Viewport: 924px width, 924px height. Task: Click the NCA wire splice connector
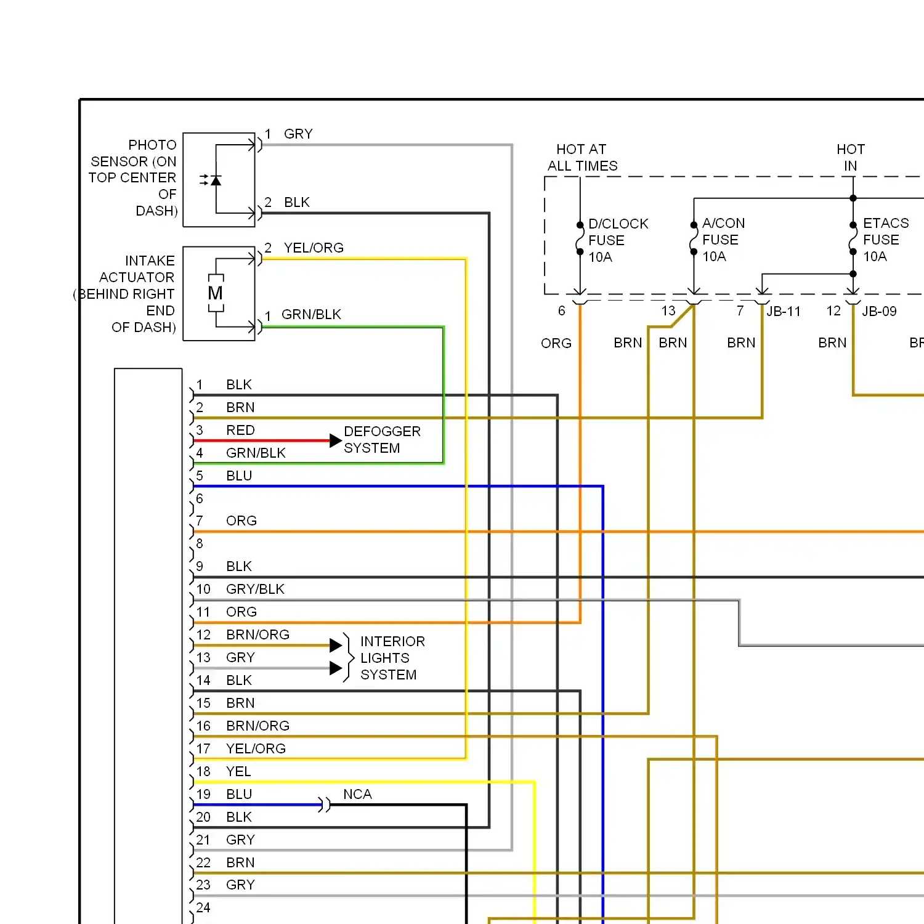325,804
